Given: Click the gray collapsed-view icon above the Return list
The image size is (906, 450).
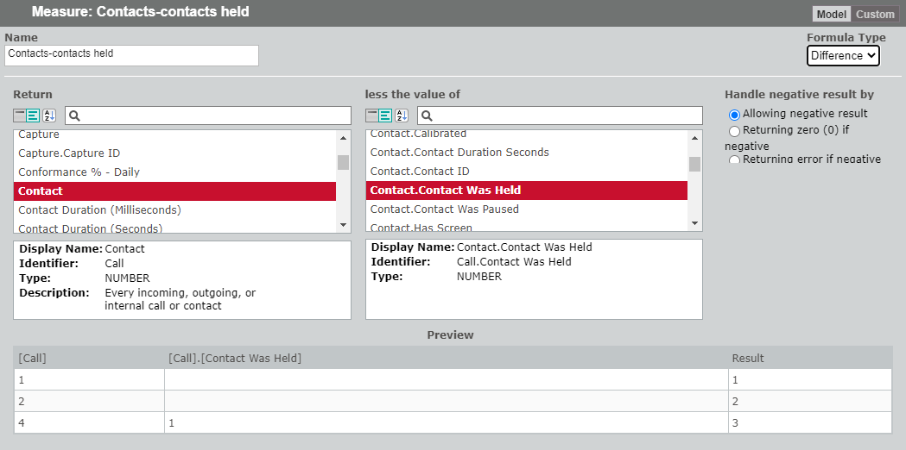Looking at the screenshot, I should (20, 116).
